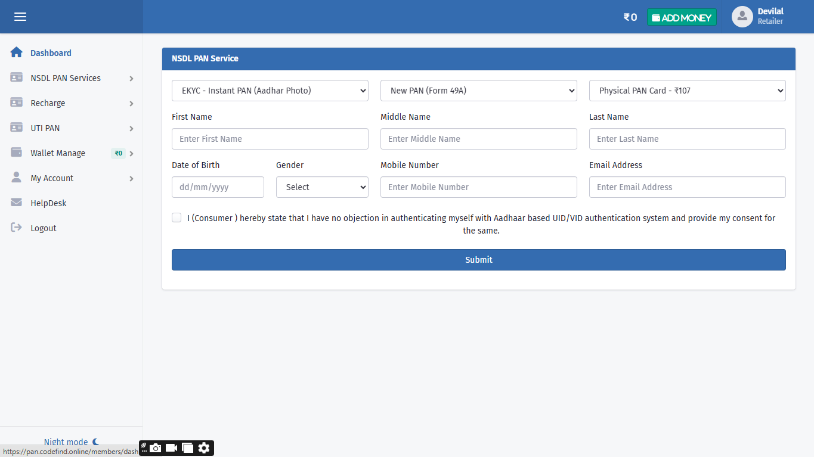Click the consent statement text
The image size is (814, 457).
click(481, 224)
